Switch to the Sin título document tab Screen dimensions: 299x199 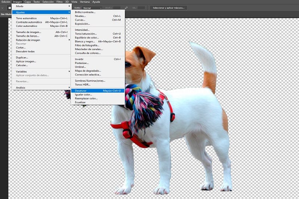pos(6,14)
